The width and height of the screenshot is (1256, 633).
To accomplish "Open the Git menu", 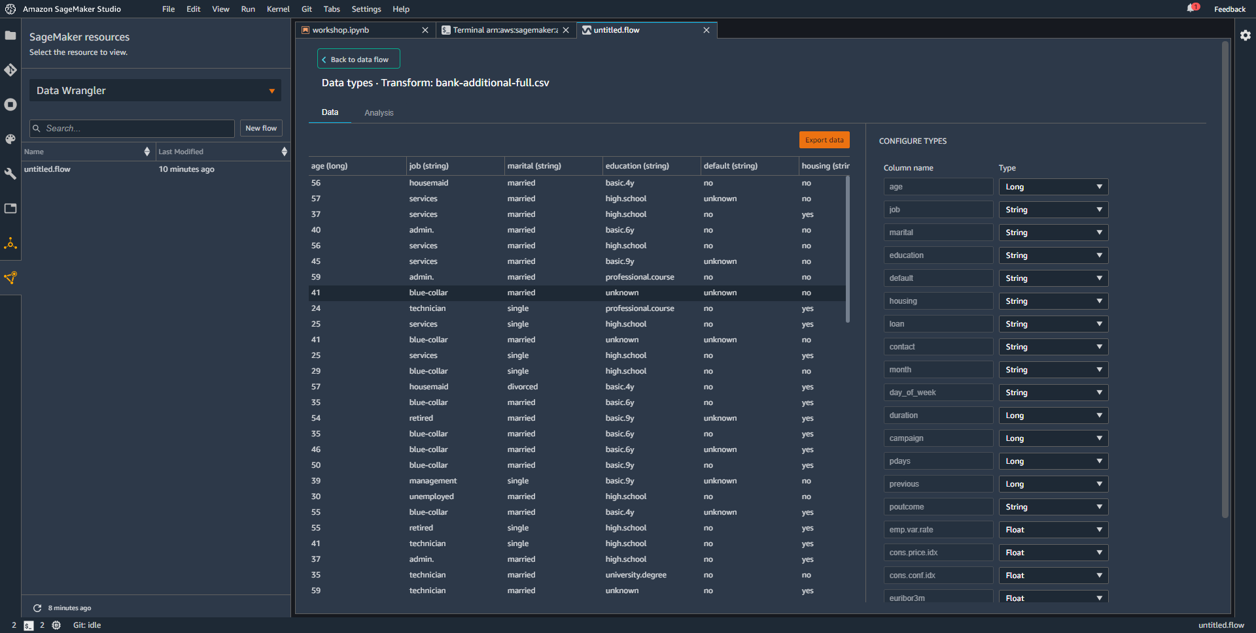I will tap(307, 9).
